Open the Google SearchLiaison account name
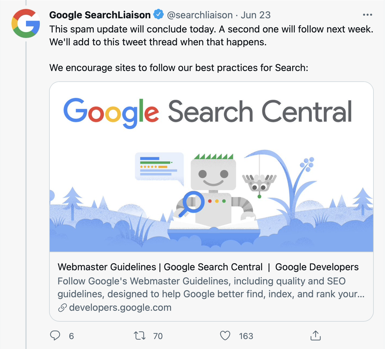 100,15
